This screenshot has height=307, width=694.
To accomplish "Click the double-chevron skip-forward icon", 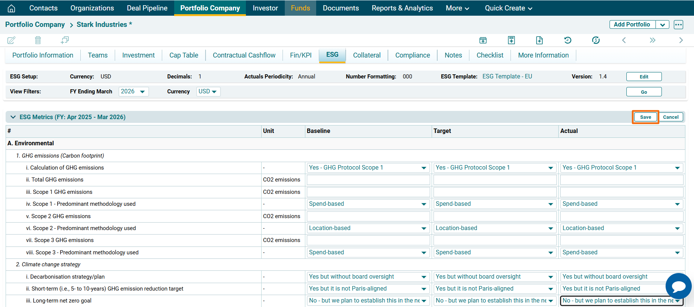I will pyautogui.click(x=652, y=40).
